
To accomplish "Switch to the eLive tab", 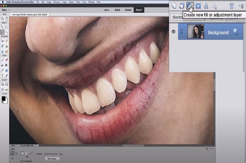I will tap(107, 10).
